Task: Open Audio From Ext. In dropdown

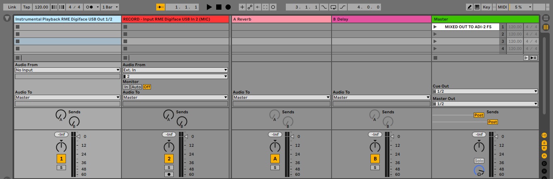Action: click(175, 70)
